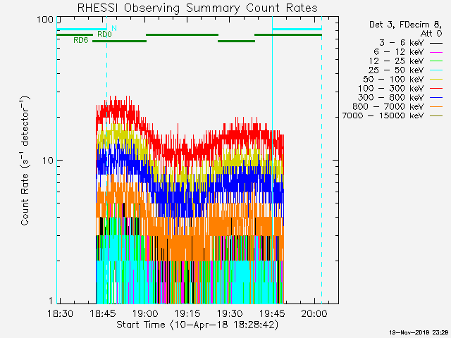Click the '19-Nov-2019 23:29' timestamp
Screen dimensions: 451x338
[x=419, y=332]
